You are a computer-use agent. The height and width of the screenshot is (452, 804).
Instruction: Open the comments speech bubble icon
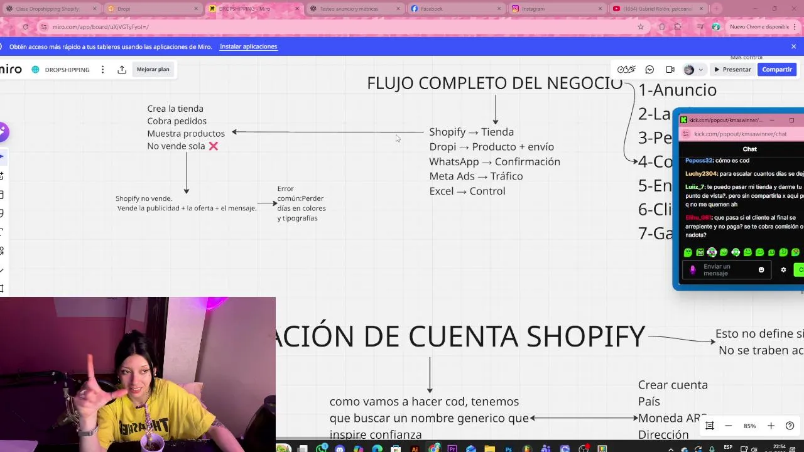[649, 70]
